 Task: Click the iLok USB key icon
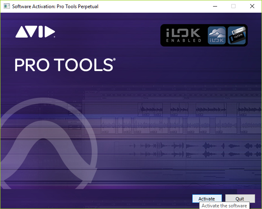pyautogui.click(x=236, y=35)
